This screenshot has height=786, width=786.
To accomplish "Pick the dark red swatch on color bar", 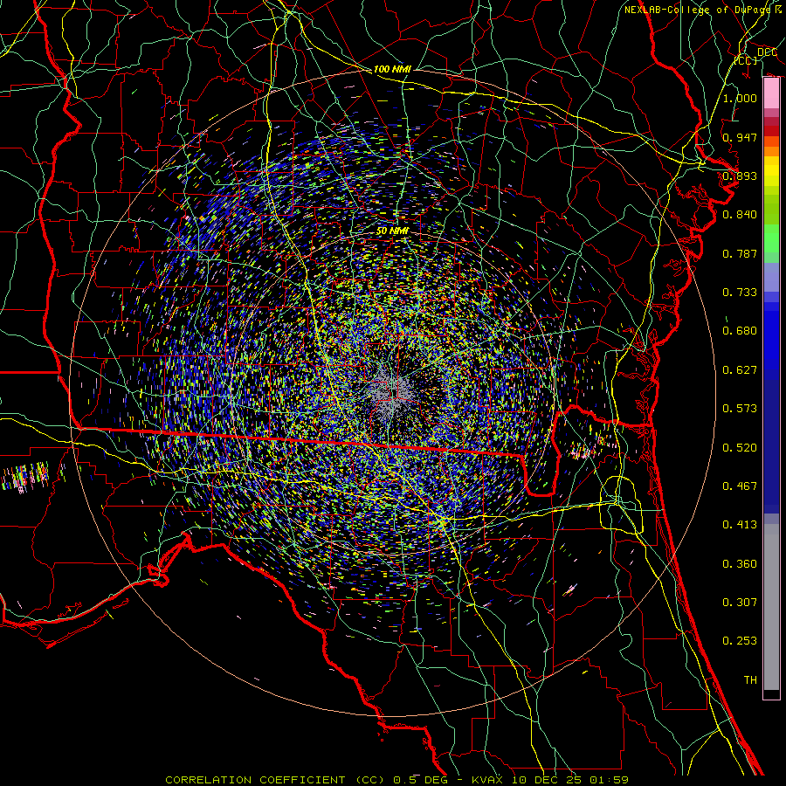I will coord(771,130).
